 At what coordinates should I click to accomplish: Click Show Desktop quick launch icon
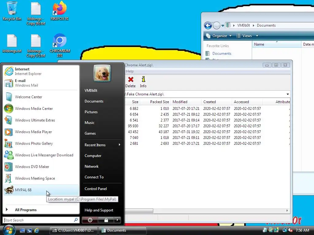(x=22, y=230)
